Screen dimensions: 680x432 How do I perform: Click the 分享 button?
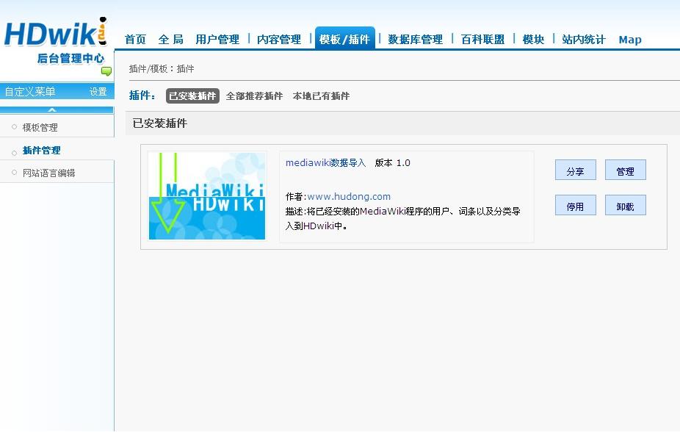point(576,170)
